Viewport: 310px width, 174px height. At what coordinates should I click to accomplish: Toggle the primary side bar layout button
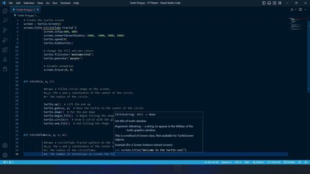tap(264, 3)
